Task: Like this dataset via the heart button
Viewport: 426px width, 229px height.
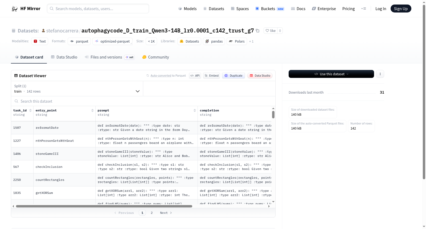Action: click(x=271, y=31)
